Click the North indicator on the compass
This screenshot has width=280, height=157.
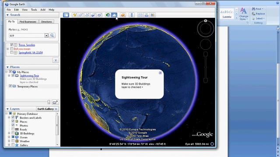(206, 21)
